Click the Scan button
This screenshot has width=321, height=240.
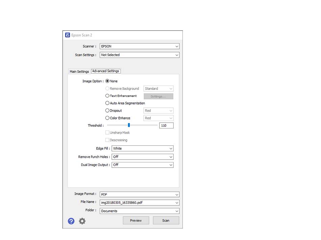[x=166, y=220]
